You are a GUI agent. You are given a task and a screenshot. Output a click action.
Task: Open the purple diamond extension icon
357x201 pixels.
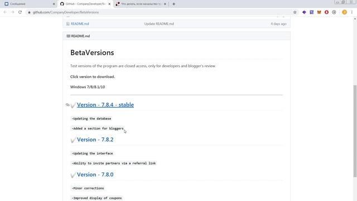click(304, 12)
